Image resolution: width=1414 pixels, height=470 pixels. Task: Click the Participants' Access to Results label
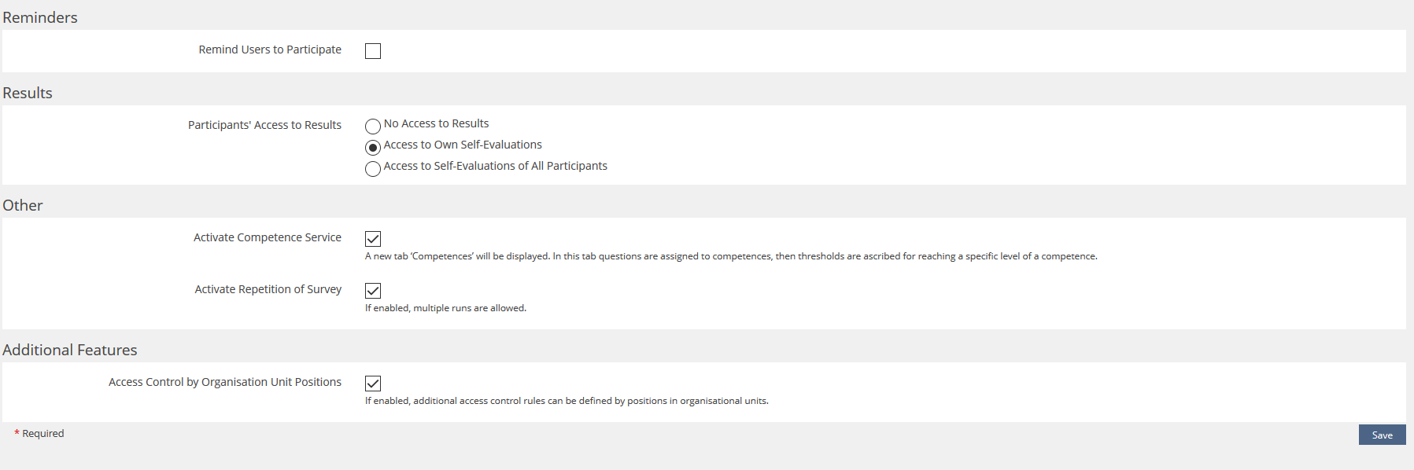(264, 125)
